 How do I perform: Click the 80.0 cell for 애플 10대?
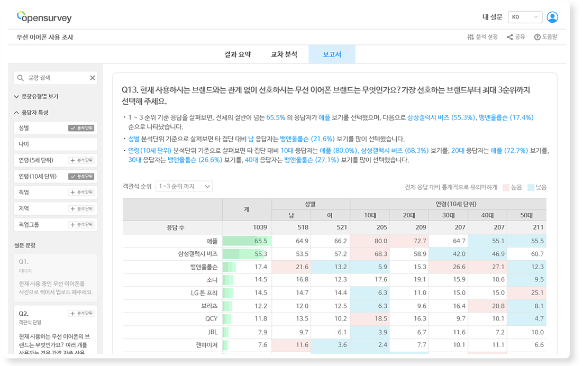click(370, 241)
